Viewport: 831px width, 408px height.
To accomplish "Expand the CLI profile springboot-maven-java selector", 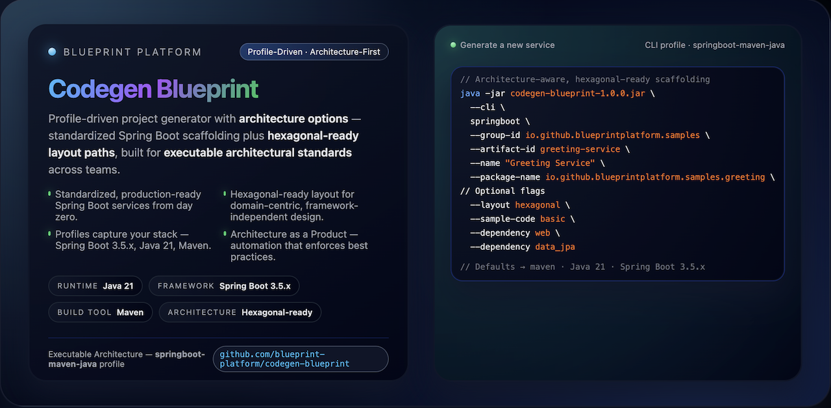I will coord(714,45).
